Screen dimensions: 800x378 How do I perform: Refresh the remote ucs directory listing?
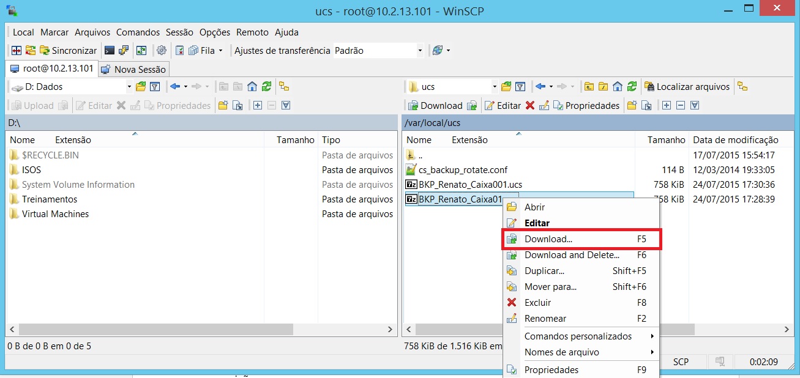(632, 87)
